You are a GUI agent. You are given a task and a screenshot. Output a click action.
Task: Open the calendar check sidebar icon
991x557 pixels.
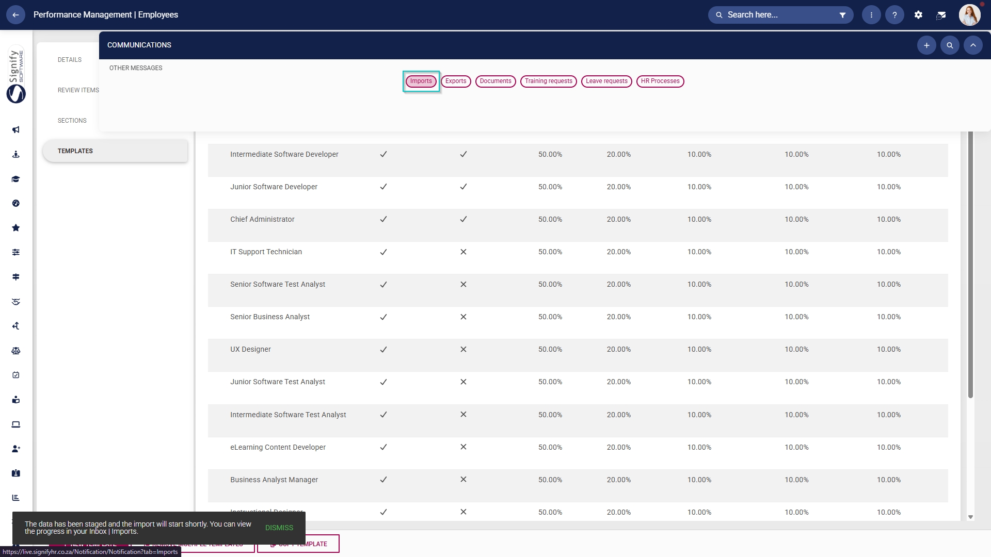click(x=16, y=375)
